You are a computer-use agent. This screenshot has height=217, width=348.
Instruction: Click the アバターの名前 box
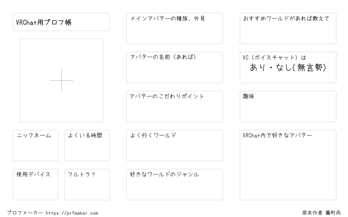[175, 67]
